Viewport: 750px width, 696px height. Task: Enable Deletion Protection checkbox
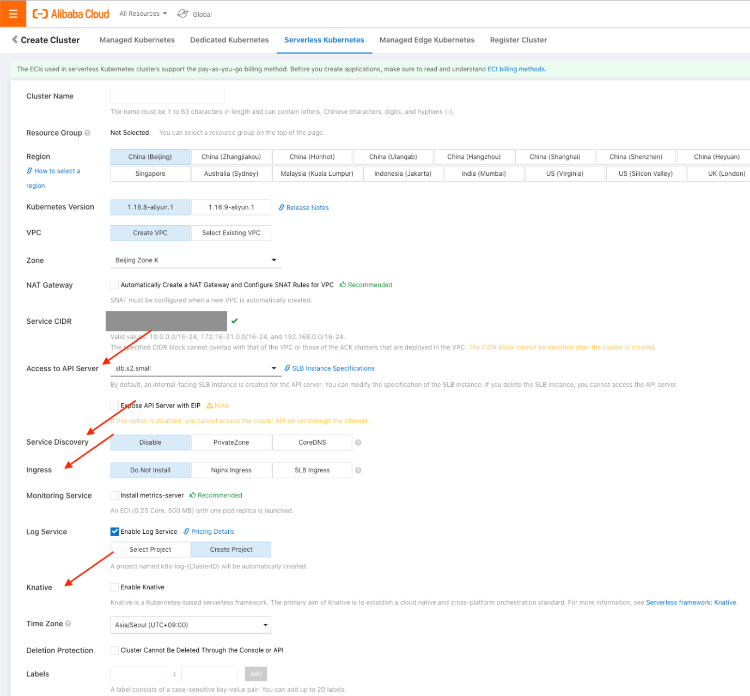(x=114, y=650)
